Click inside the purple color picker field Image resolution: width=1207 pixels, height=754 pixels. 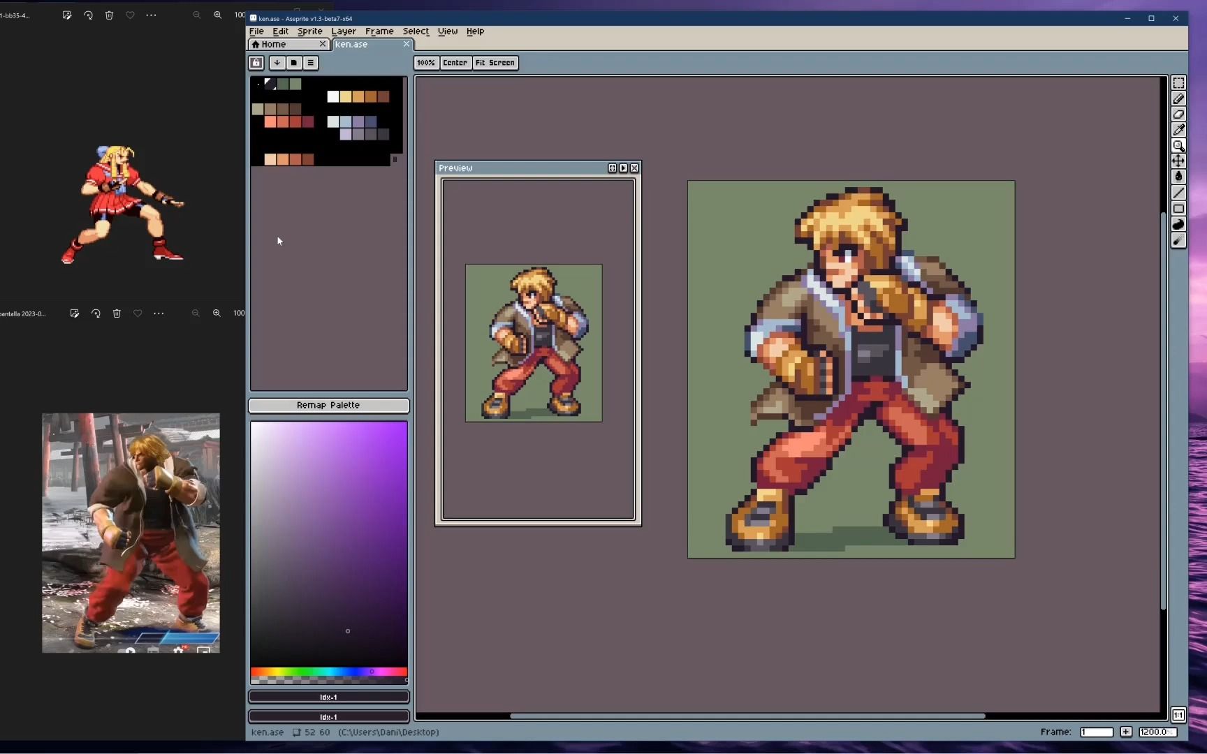pyautogui.click(x=329, y=544)
